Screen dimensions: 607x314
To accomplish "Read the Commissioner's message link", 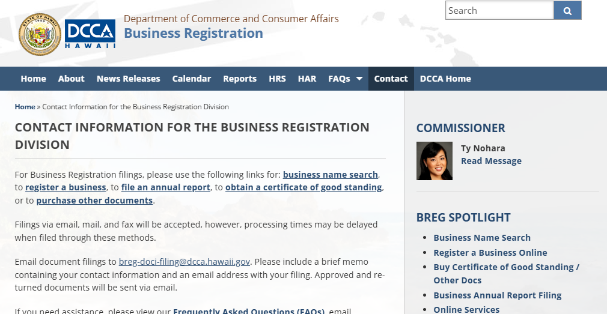I will (x=491, y=161).
